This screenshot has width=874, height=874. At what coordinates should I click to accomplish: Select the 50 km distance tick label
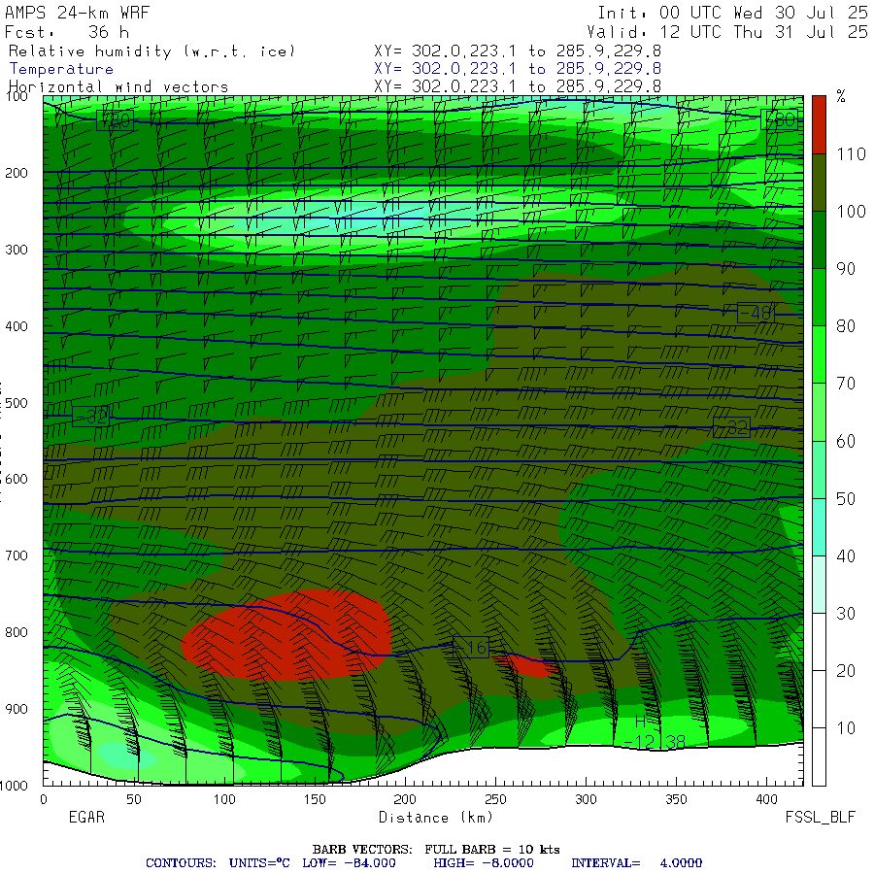point(134,799)
